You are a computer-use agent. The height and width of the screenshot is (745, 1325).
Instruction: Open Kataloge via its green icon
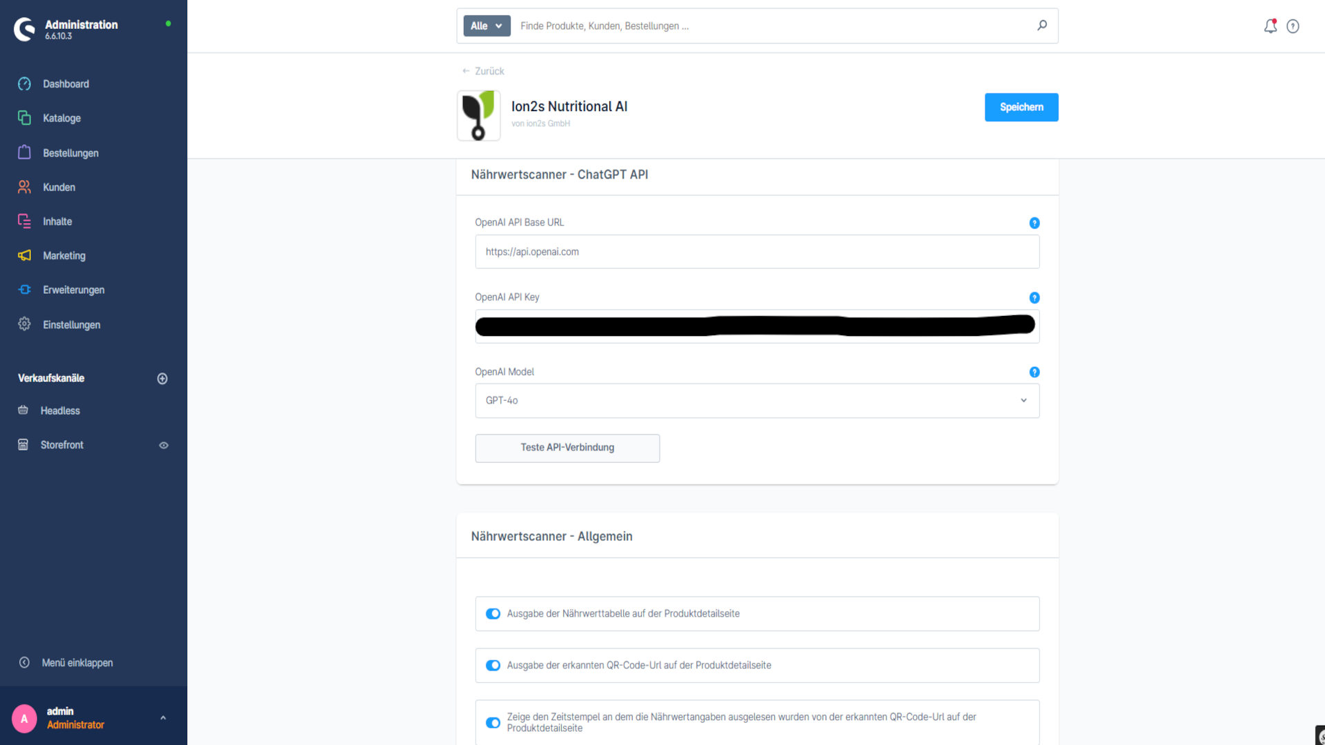point(24,118)
